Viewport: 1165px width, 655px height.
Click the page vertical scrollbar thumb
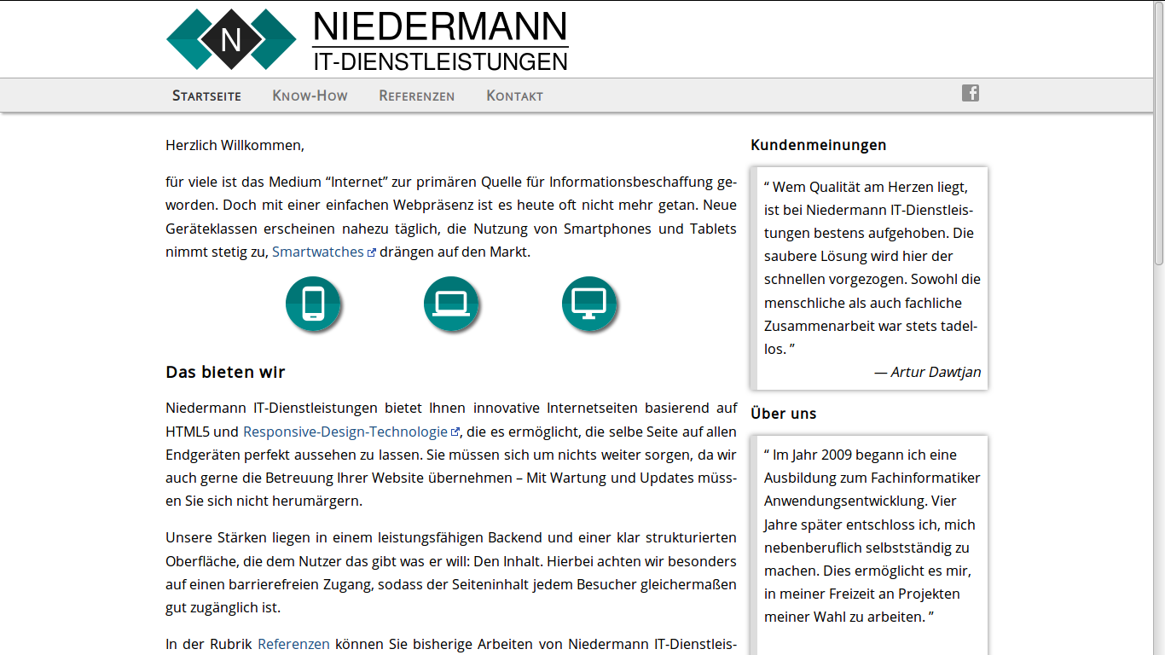pos(1159,133)
